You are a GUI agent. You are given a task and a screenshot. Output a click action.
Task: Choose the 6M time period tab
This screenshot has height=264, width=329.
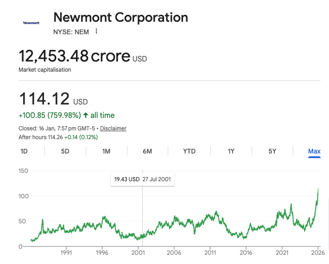[147, 151]
